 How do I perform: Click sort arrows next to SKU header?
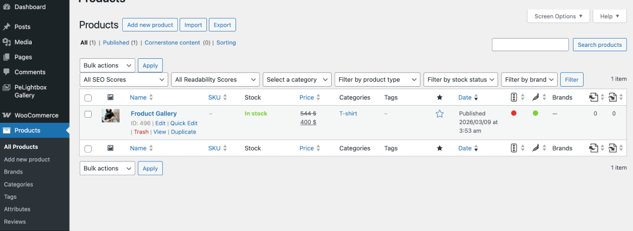225,97
